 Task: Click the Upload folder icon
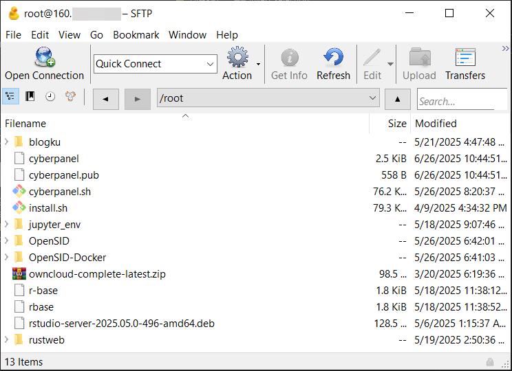coord(420,57)
